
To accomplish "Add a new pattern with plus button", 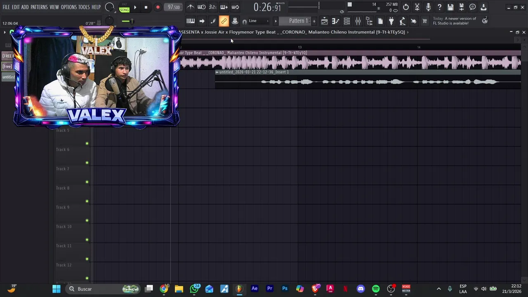I will (x=314, y=21).
